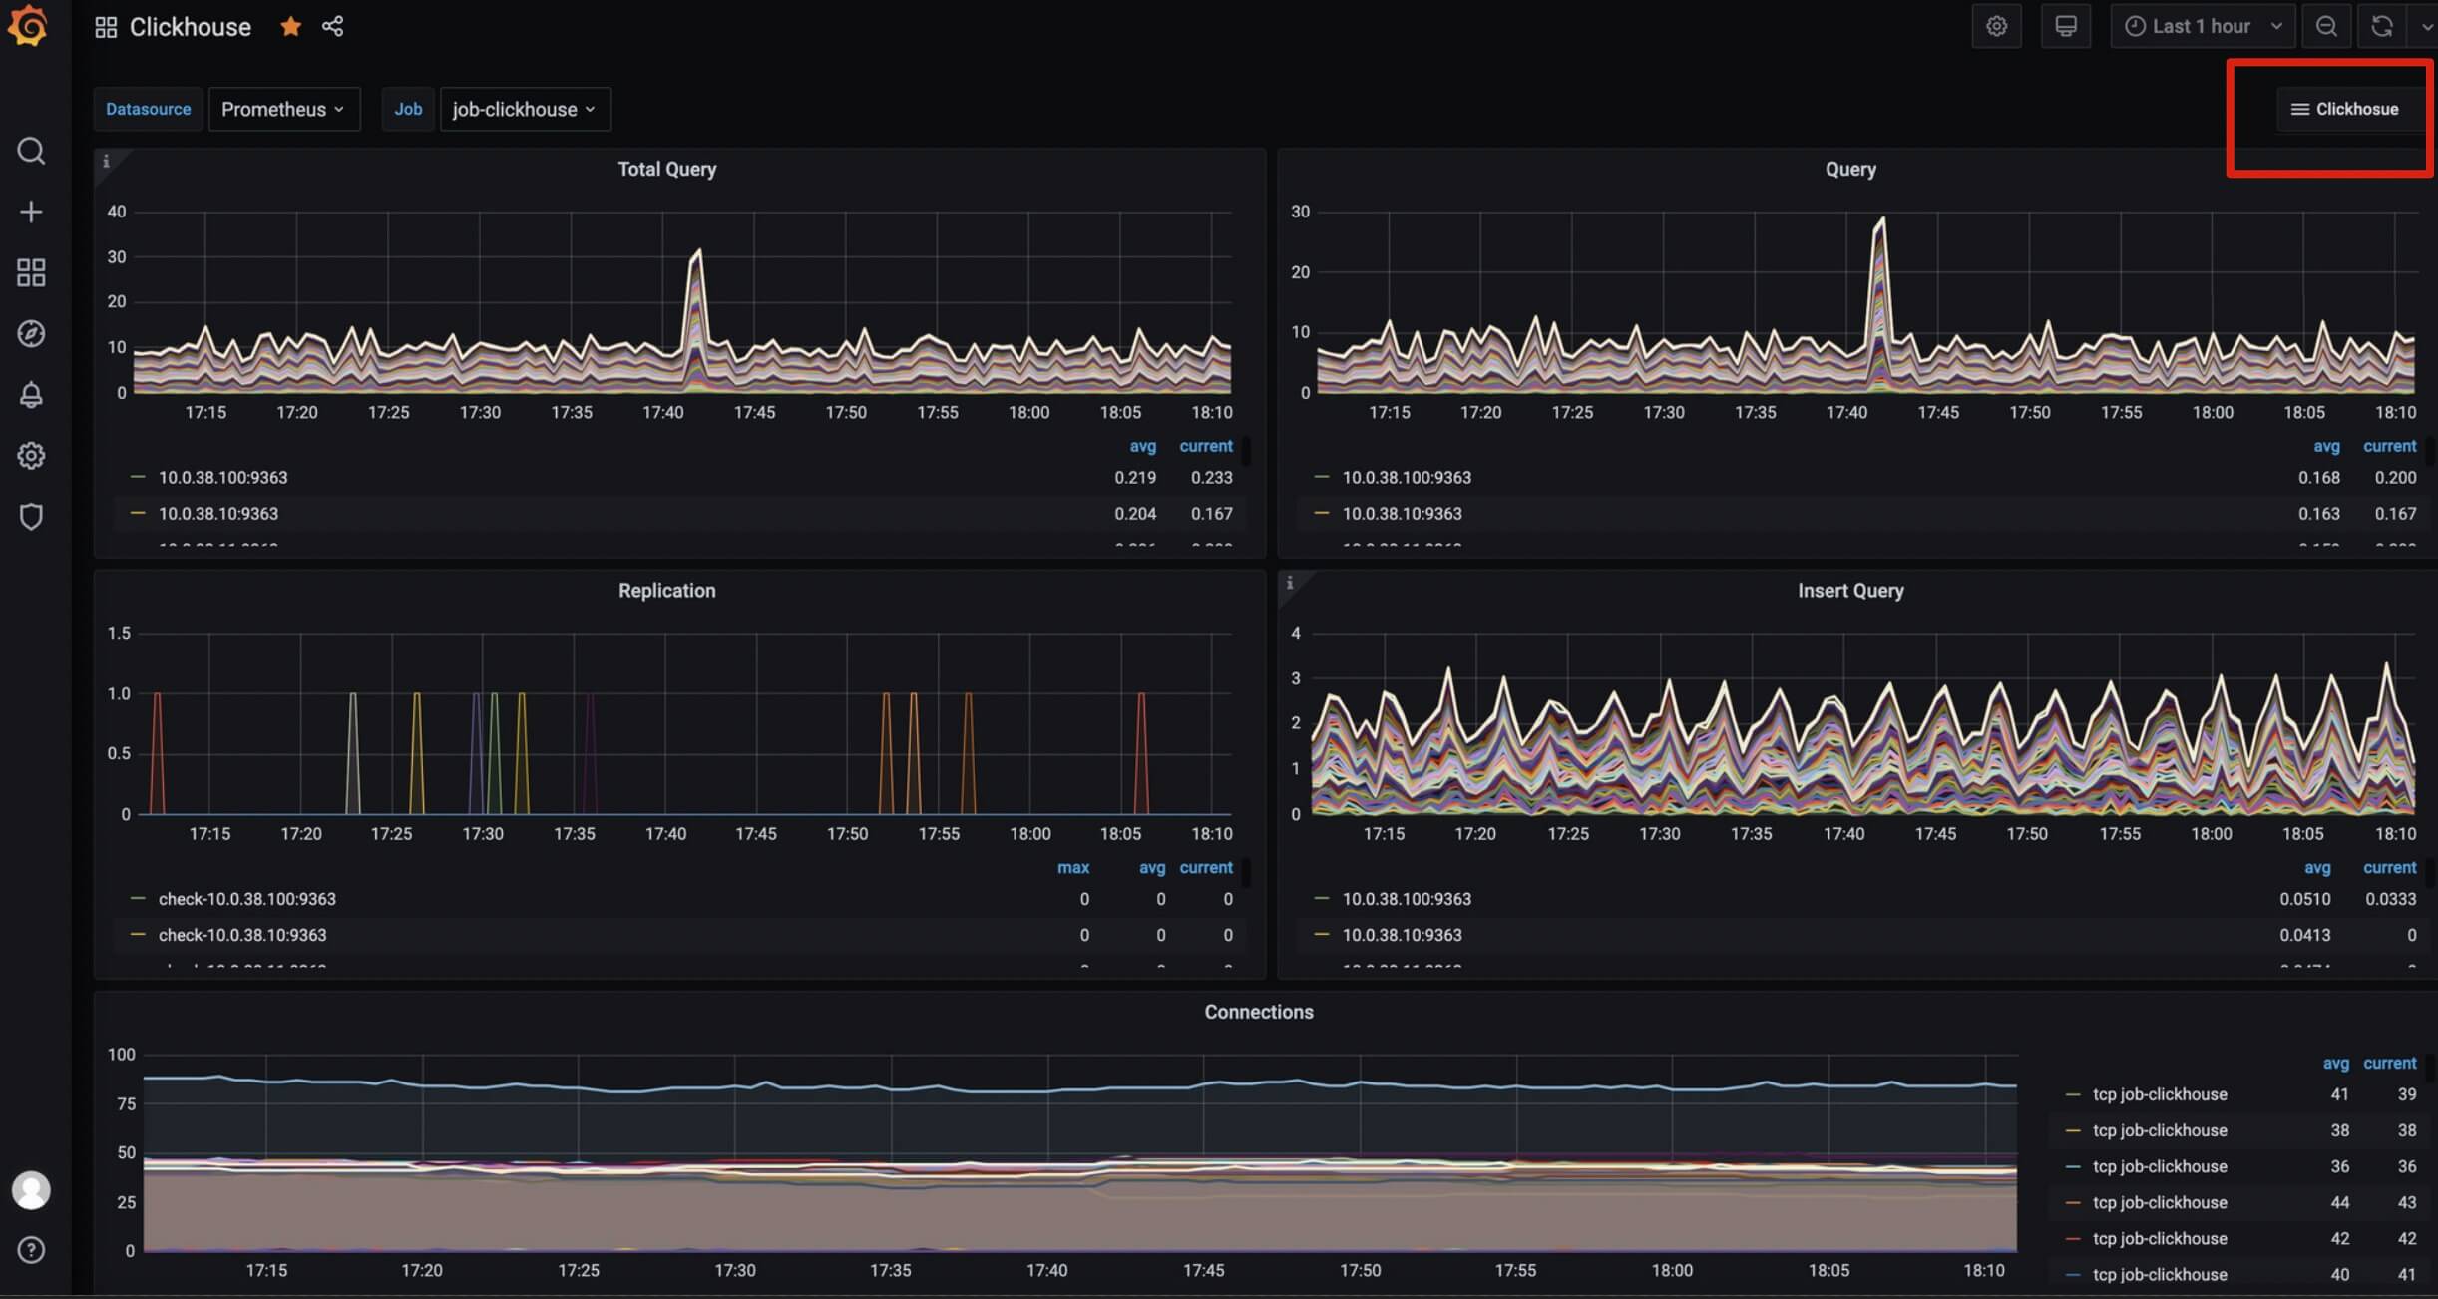Open the Clickhosue dashboard links menu
This screenshot has height=1299, width=2438.
tap(2344, 109)
